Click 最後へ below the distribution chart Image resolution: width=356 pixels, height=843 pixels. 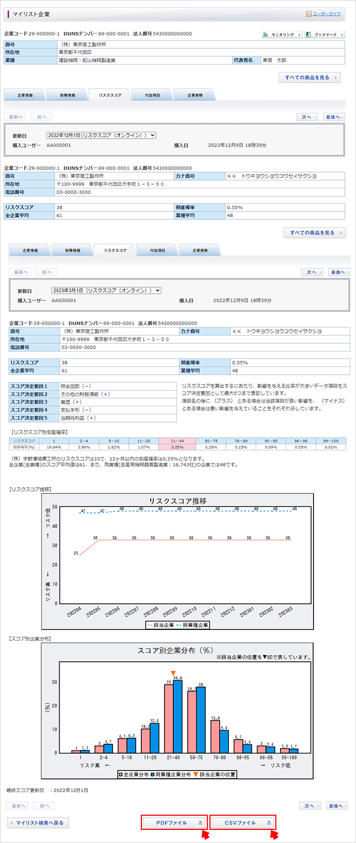tap(337, 806)
